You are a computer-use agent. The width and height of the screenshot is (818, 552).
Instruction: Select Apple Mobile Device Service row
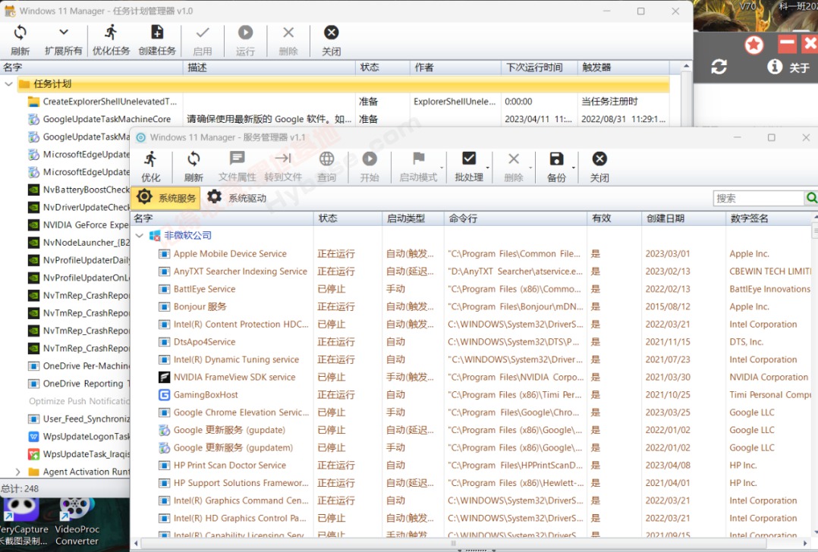click(471, 254)
